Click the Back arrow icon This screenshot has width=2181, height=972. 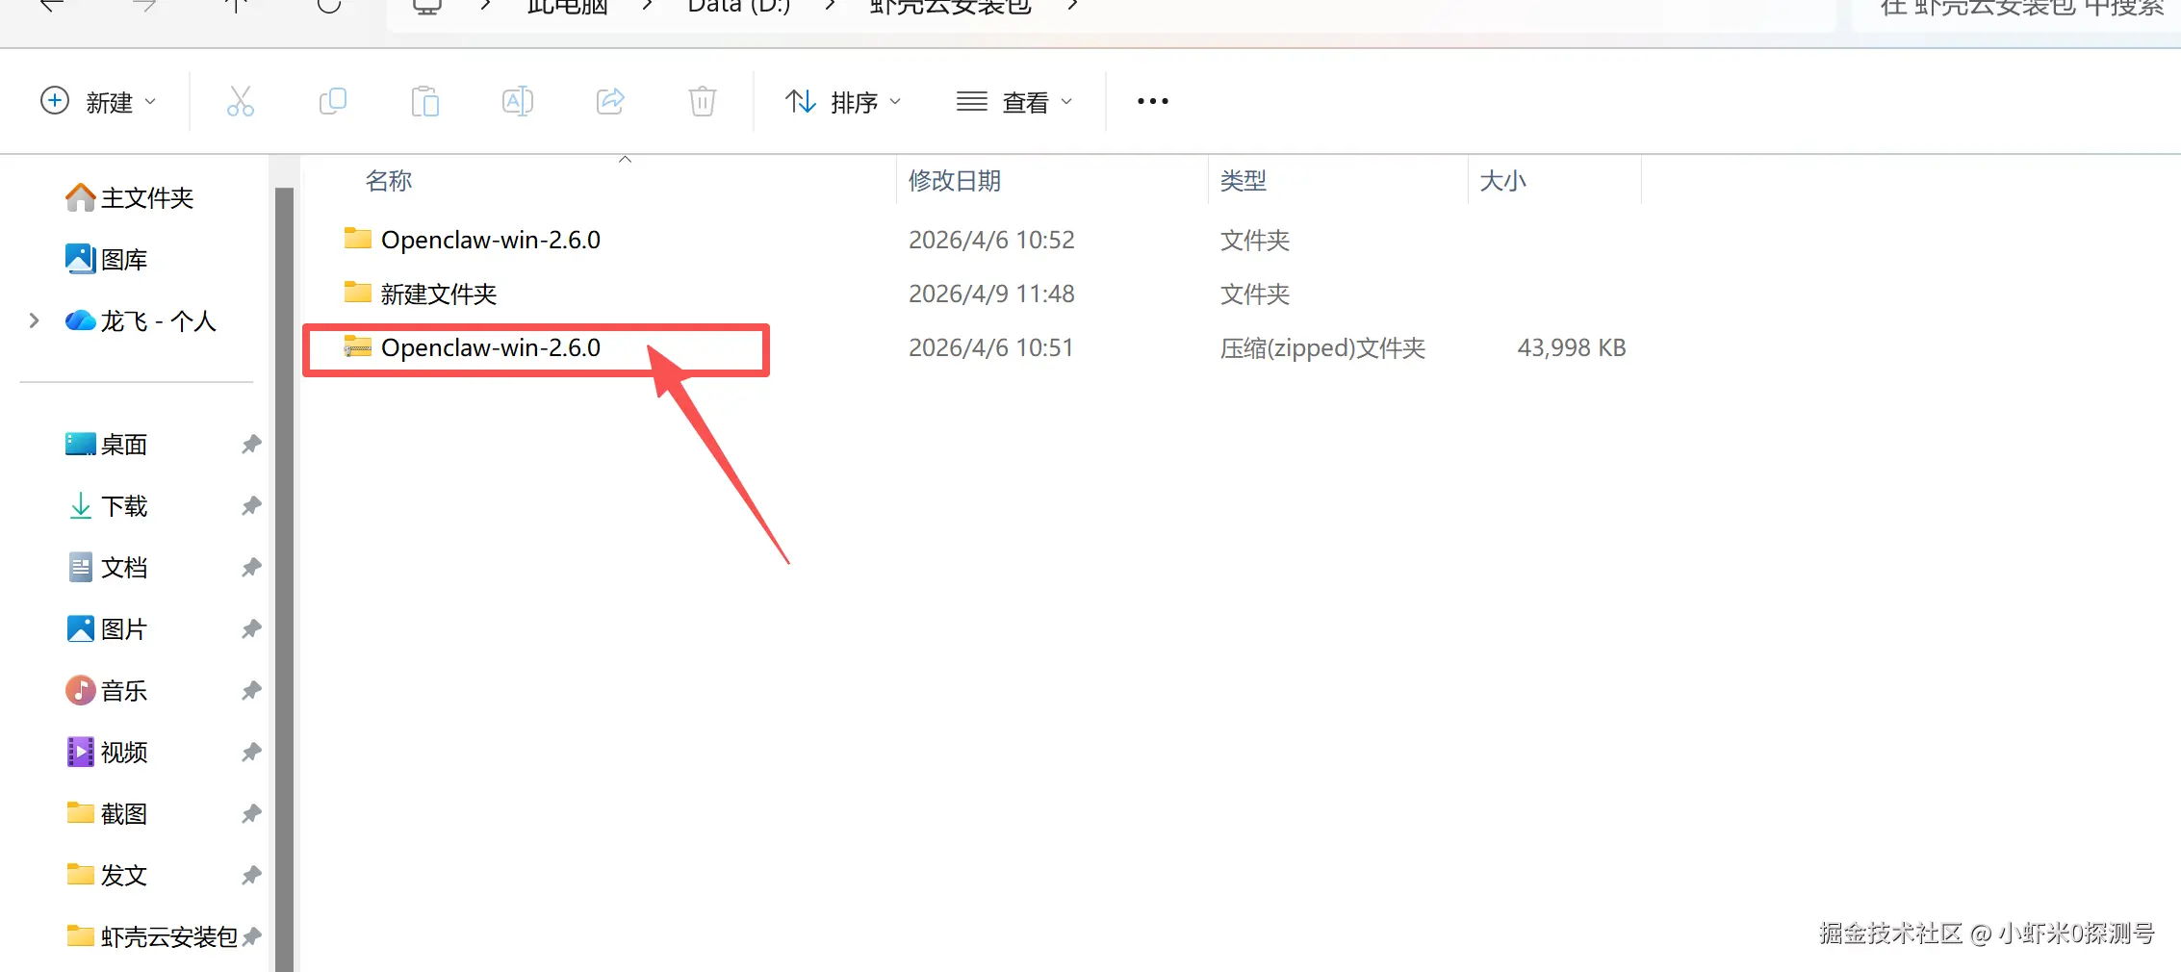[x=51, y=5]
